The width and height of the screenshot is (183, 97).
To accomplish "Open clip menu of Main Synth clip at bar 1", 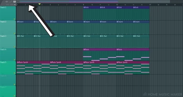I will (x=18, y=62).
